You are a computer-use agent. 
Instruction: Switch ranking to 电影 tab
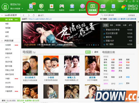click(111, 25)
